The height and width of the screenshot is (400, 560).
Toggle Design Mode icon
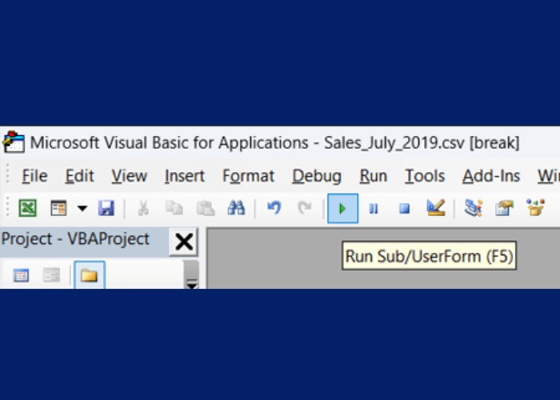436,207
